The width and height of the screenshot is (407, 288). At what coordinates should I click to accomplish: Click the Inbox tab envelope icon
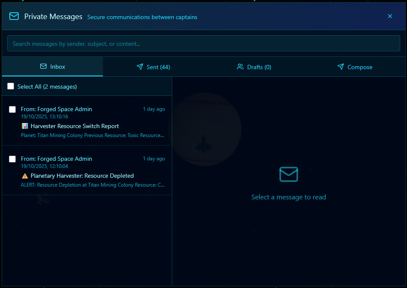tap(43, 67)
